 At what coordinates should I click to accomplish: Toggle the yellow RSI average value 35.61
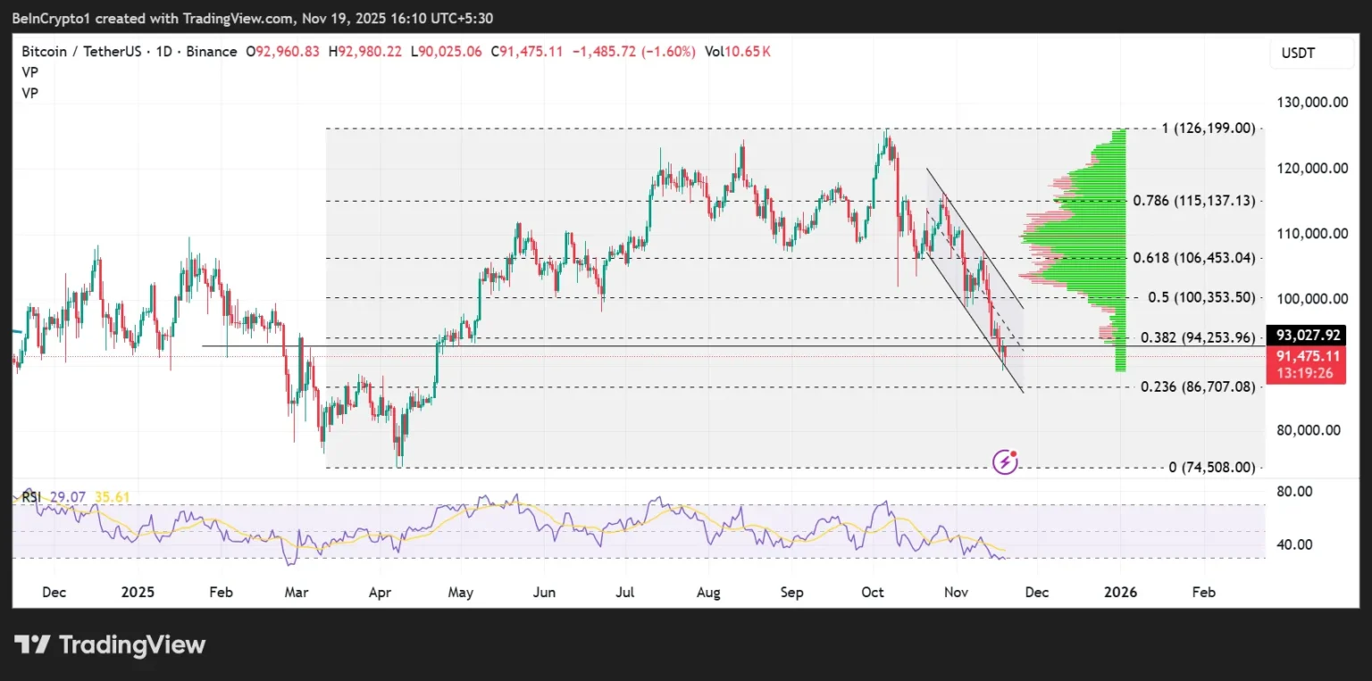pyautogui.click(x=111, y=496)
